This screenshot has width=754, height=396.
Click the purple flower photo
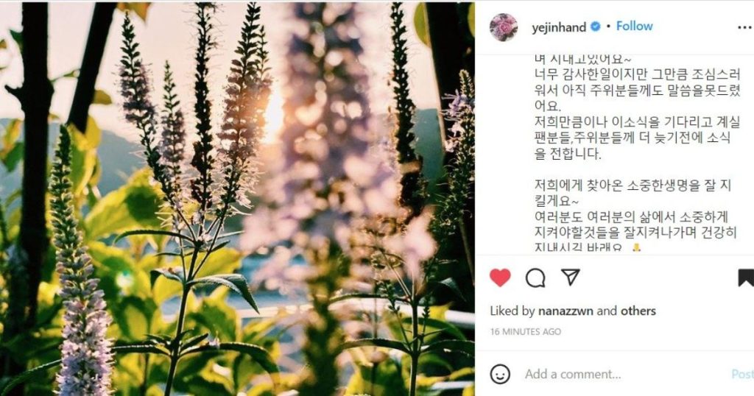[x=237, y=199]
